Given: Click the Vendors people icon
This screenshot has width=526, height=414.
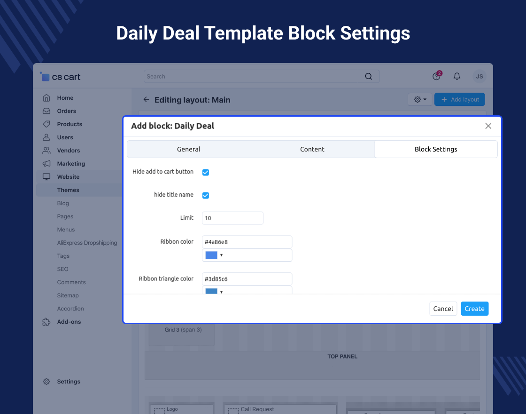Looking at the screenshot, I should [x=46, y=151].
